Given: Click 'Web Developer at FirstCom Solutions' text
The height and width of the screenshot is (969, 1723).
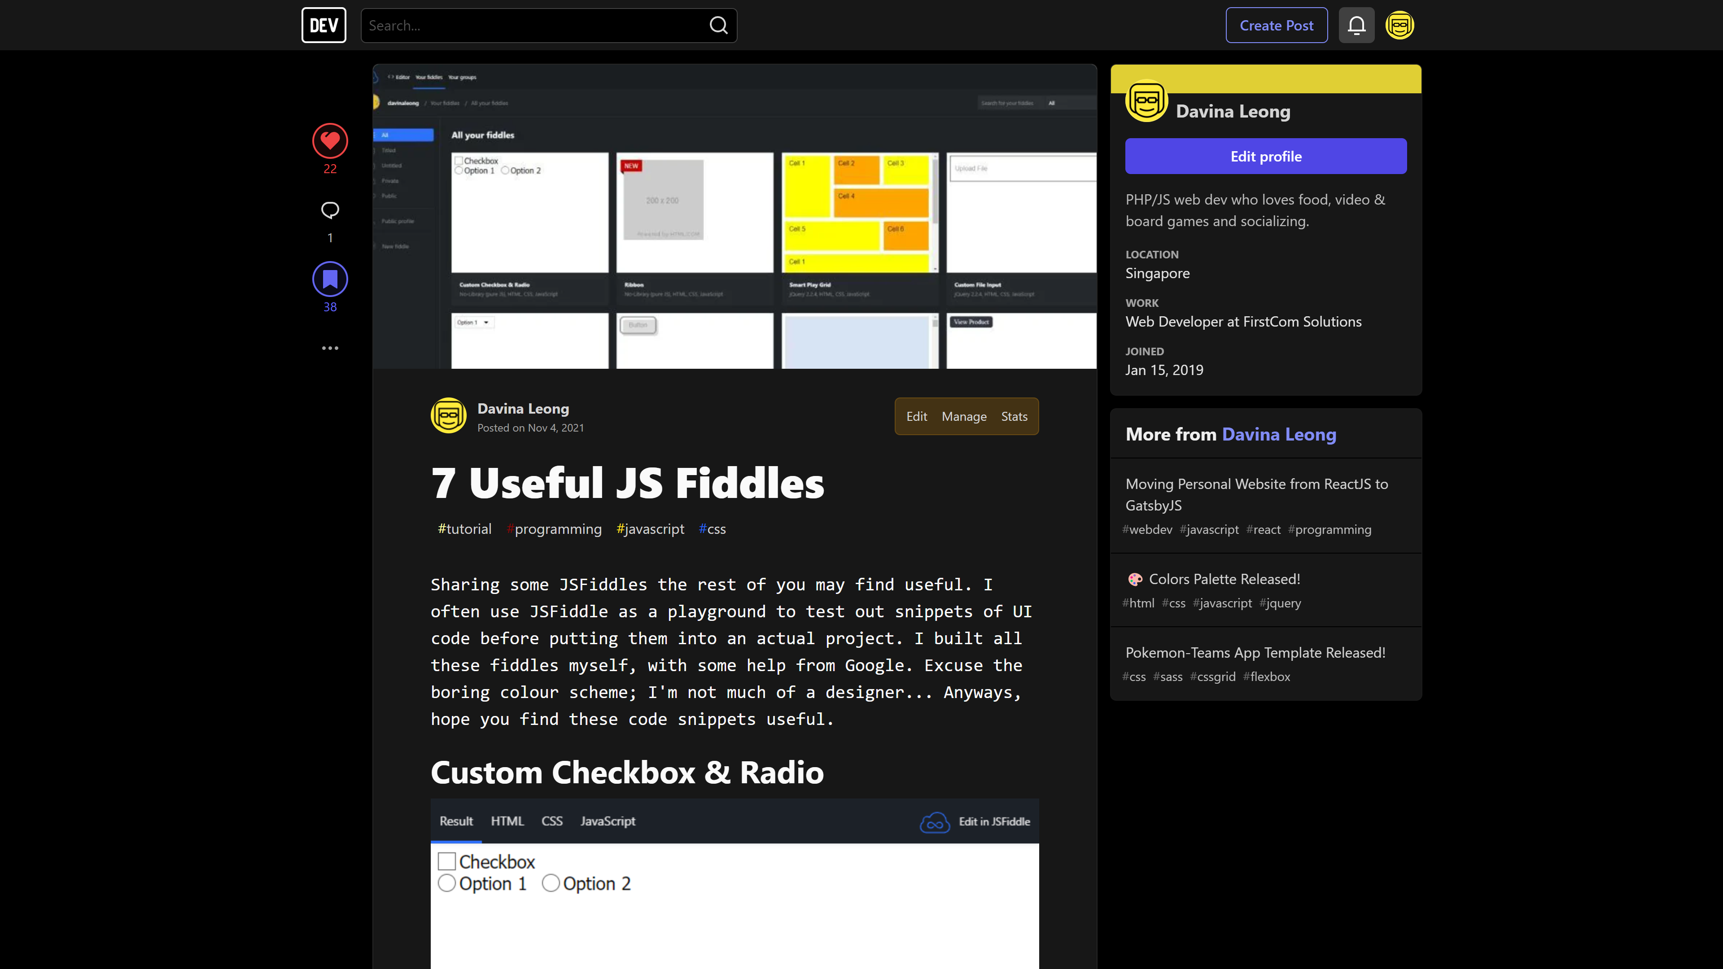Looking at the screenshot, I should click(x=1243, y=322).
